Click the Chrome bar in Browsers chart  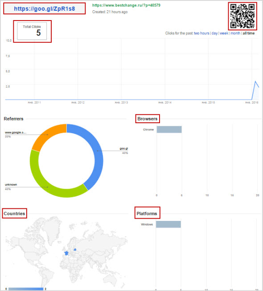point(169,129)
